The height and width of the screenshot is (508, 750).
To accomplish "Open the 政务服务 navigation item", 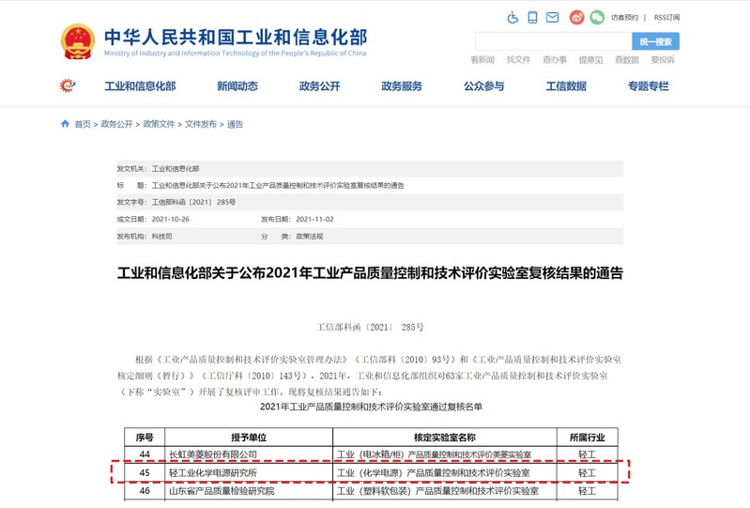I will tap(402, 86).
